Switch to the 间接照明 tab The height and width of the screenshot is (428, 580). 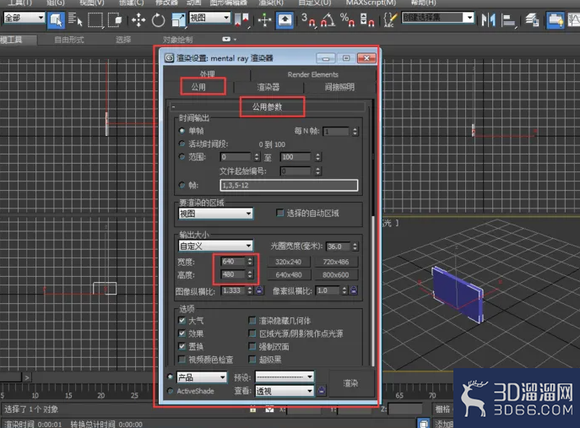pos(339,87)
